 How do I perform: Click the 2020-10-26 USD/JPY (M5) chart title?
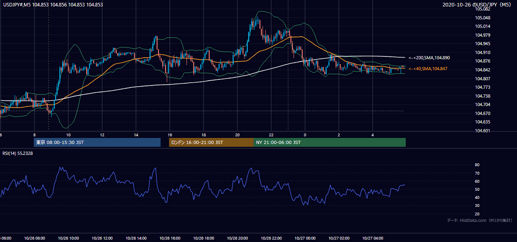[x=477, y=4]
